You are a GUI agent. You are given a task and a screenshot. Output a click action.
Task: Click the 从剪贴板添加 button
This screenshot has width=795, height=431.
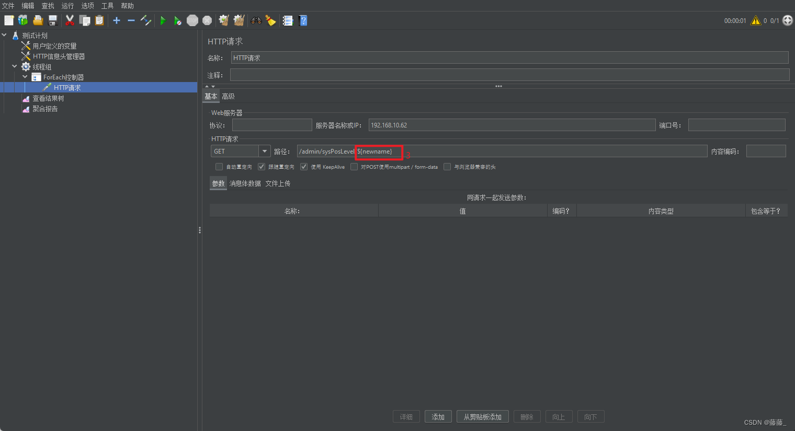pos(483,417)
